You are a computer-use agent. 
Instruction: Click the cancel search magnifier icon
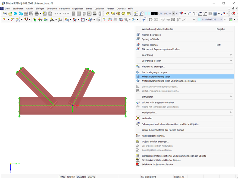[x=233, y=14]
